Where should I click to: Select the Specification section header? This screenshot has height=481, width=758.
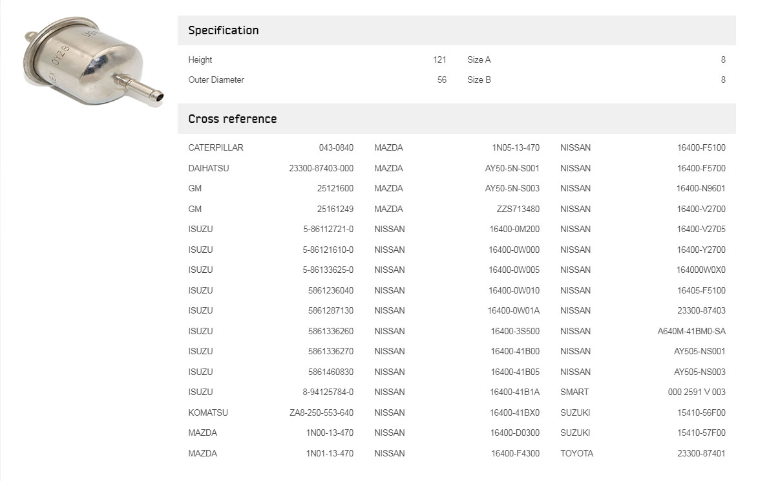point(456,30)
